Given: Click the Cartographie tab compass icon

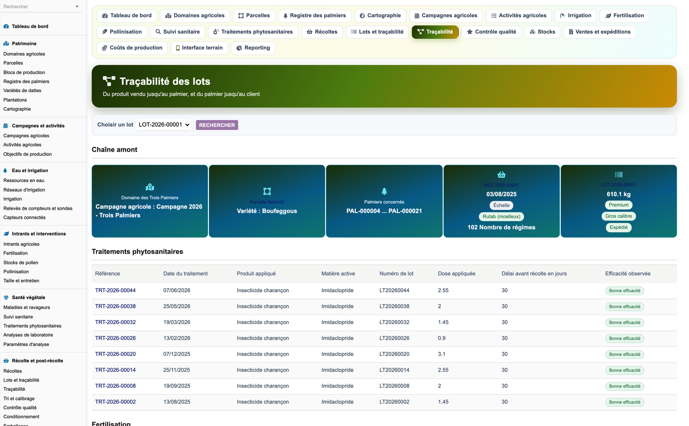Looking at the screenshot, I should (362, 16).
